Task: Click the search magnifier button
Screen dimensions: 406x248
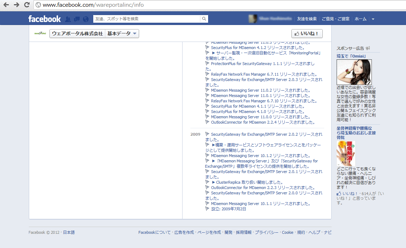Action: coord(204,18)
